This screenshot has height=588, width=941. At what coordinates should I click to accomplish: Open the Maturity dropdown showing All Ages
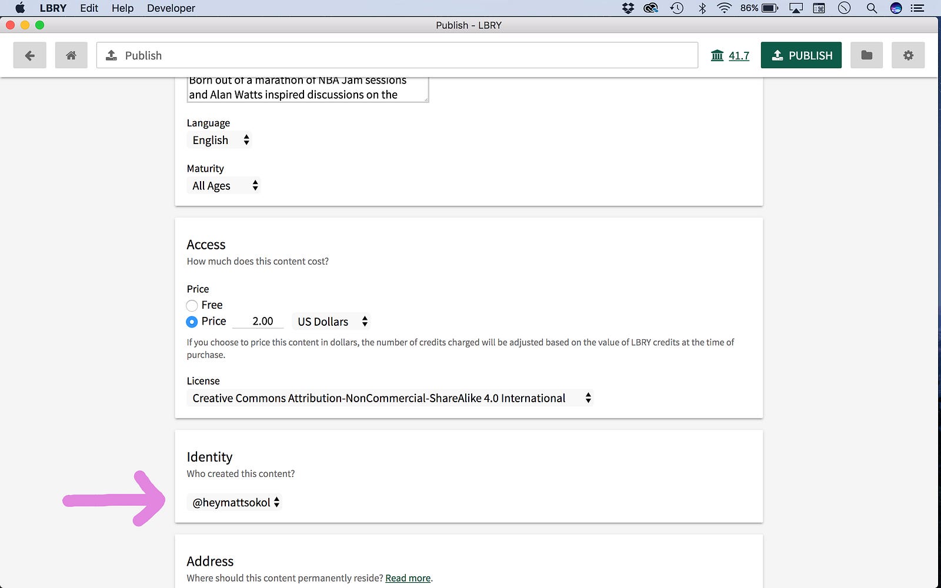pyautogui.click(x=223, y=186)
